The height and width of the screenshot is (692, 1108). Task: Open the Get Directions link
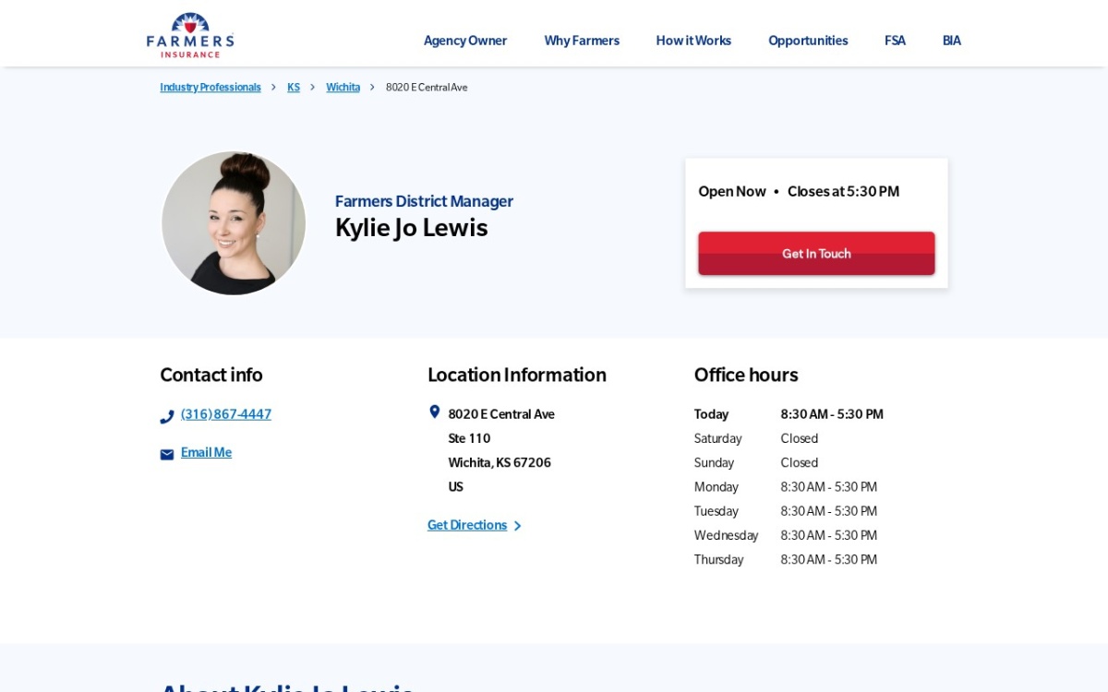click(467, 526)
